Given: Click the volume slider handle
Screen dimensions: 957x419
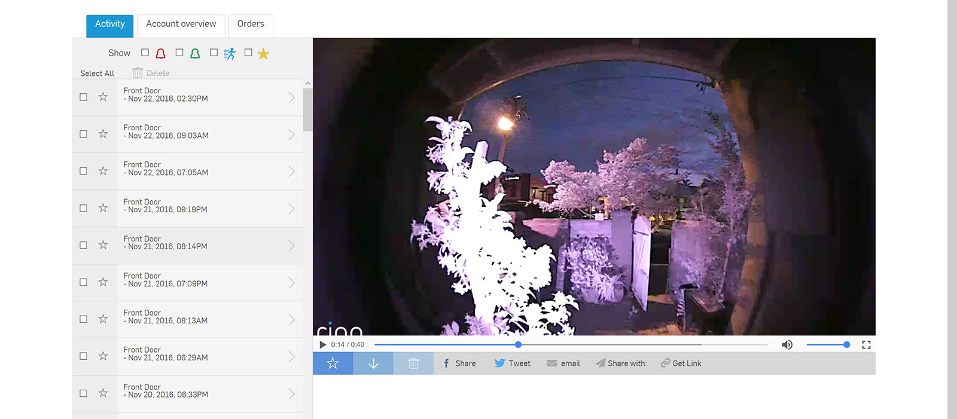Looking at the screenshot, I should (846, 345).
